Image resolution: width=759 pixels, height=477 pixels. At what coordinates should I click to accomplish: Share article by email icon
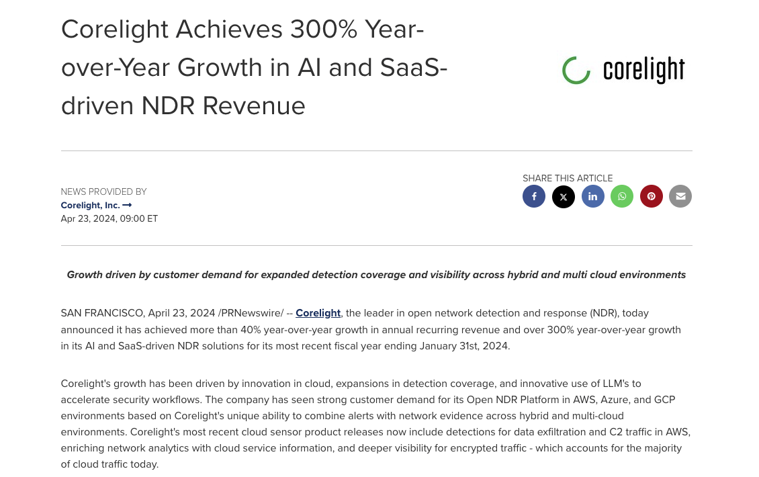tap(680, 196)
